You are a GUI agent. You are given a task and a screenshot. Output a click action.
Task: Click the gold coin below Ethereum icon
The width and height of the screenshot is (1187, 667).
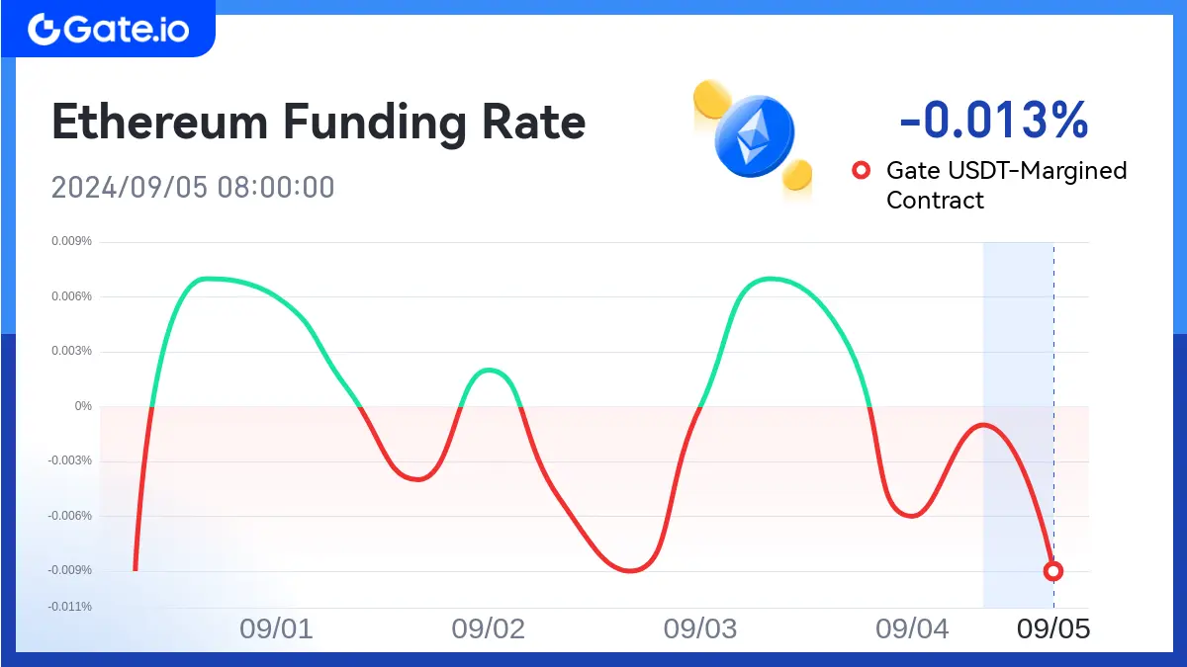[796, 176]
